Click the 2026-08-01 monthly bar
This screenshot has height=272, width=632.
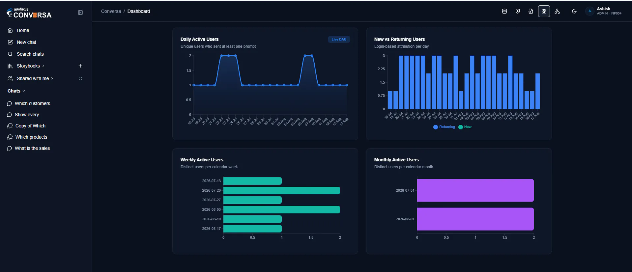475,219
